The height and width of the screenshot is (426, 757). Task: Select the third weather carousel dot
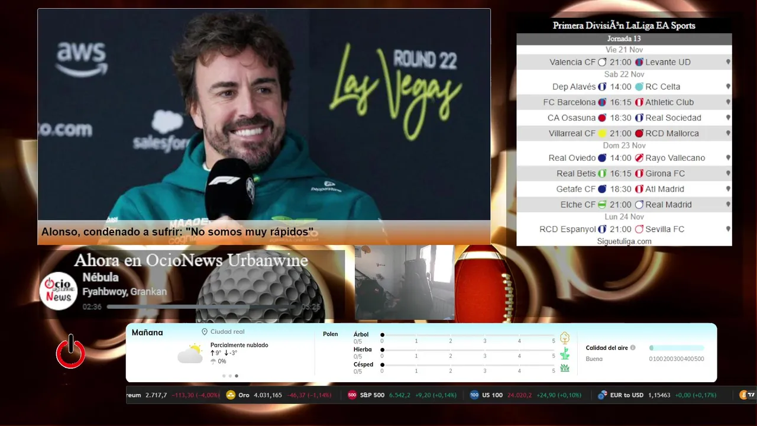coord(237,376)
